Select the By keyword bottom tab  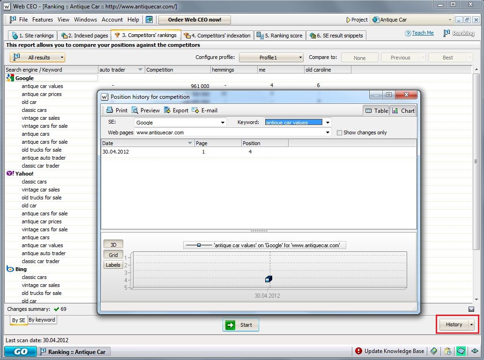click(42, 320)
